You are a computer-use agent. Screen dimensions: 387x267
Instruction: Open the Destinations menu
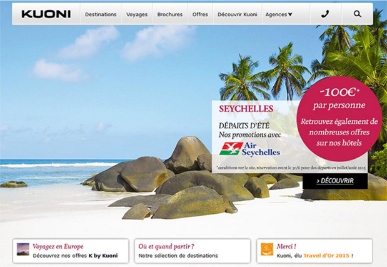(x=101, y=14)
